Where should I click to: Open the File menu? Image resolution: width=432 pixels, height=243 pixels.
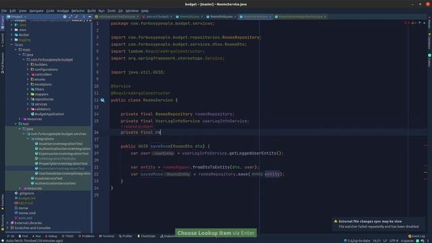(4, 11)
